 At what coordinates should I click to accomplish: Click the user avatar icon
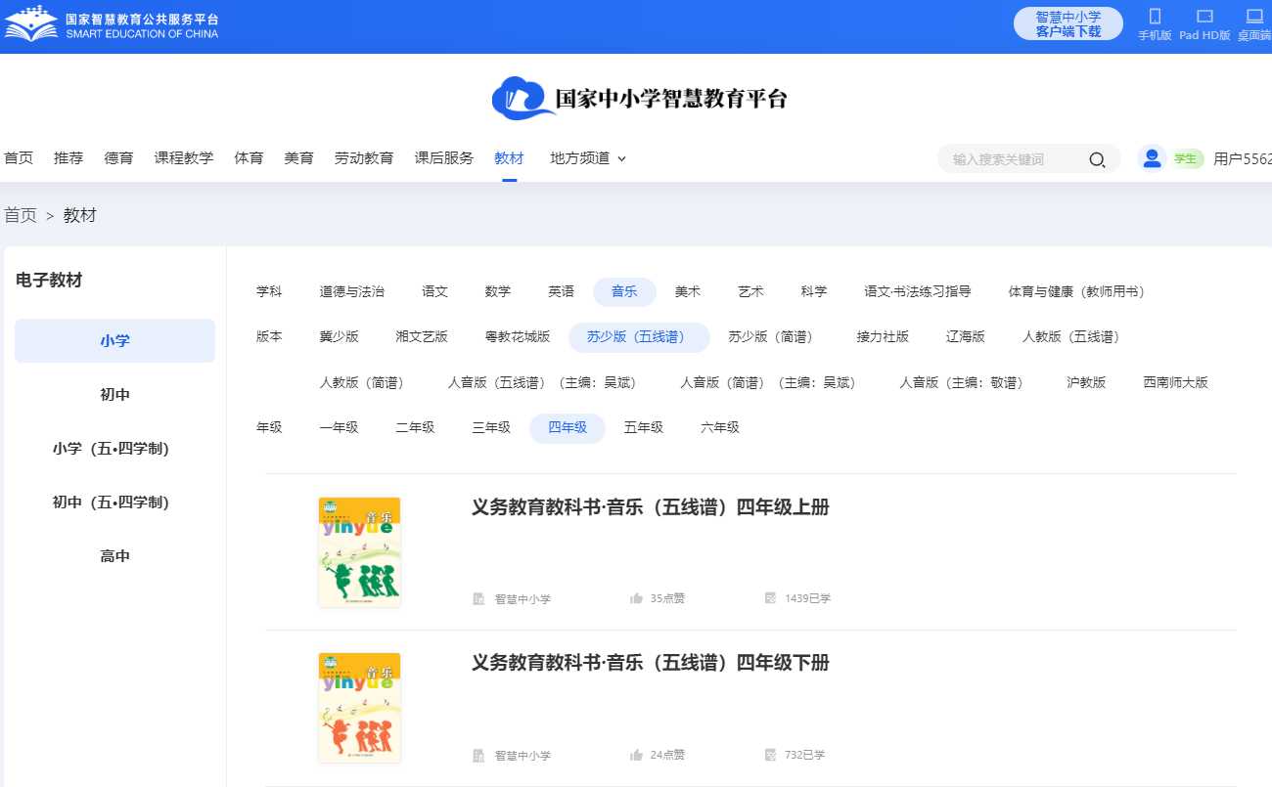click(x=1152, y=158)
